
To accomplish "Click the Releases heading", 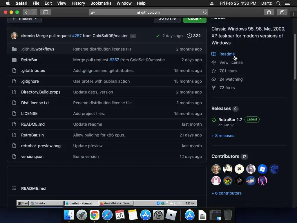I will pos(221,109).
